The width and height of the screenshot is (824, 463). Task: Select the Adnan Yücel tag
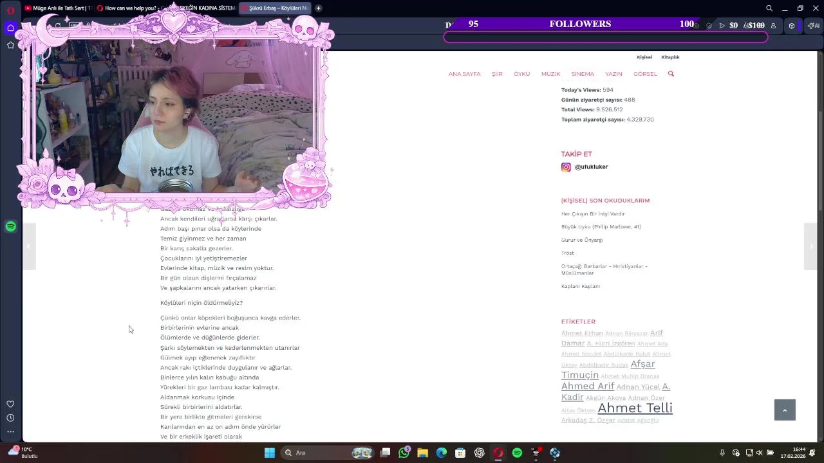638,386
